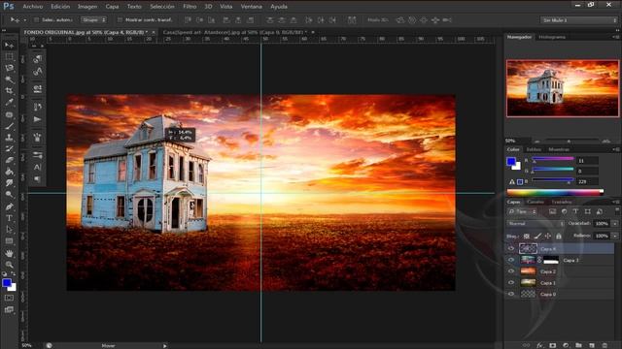Viewport: 622px width, 349px height.
Task: Change the screen mode
Action: (9, 310)
